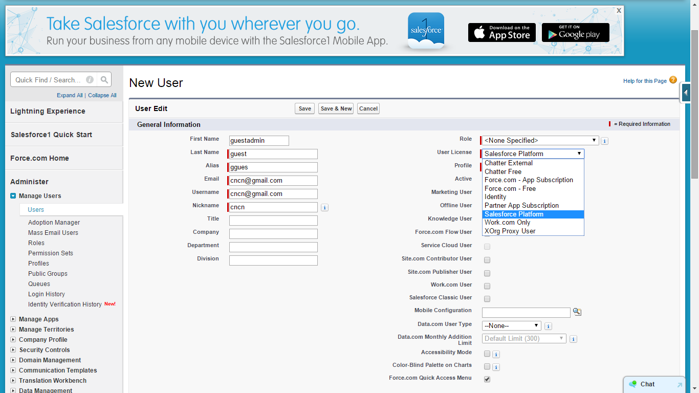The height and width of the screenshot is (393, 699).
Task: Check Color-Blind Palette on Charts
Action: pos(487,366)
